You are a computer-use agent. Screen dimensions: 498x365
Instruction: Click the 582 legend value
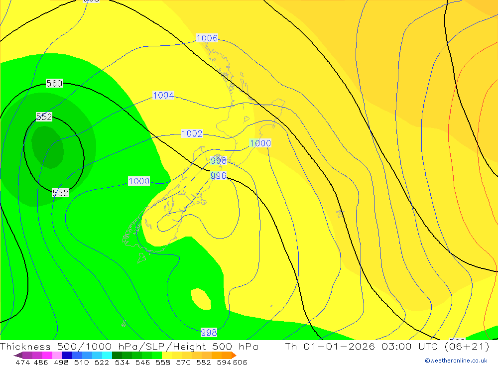203,362
